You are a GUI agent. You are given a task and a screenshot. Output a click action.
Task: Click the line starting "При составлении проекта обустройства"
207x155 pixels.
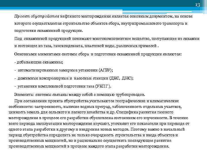click(97, 101)
